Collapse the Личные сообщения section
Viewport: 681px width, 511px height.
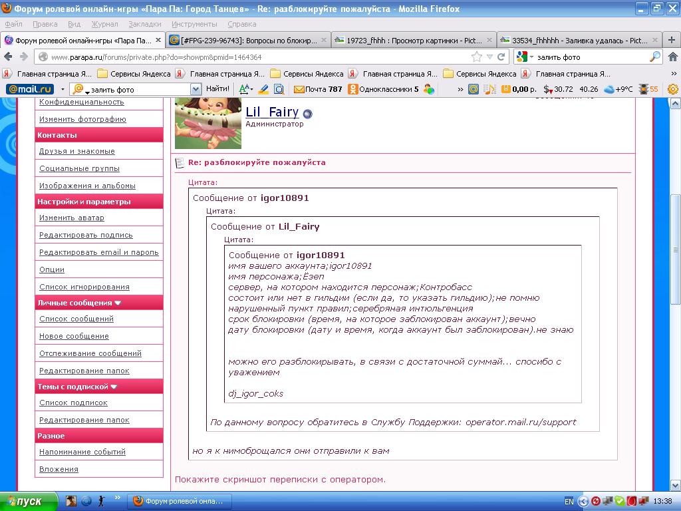click(118, 303)
